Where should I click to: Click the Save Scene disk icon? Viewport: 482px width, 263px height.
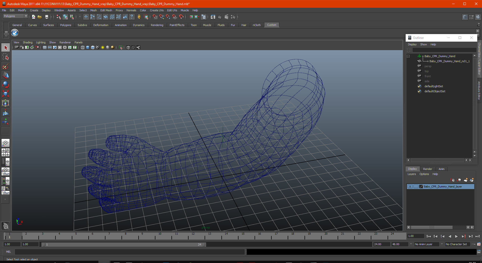(x=46, y=17)
